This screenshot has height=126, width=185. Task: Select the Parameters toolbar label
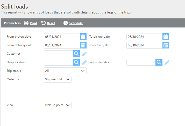click(x=12, y=23)
